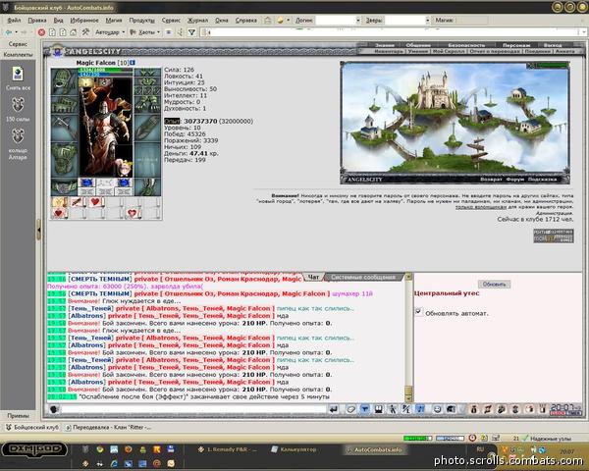Click the Подсказка link under map
Viewport: 589px width, 471px height.
(542, 180)
